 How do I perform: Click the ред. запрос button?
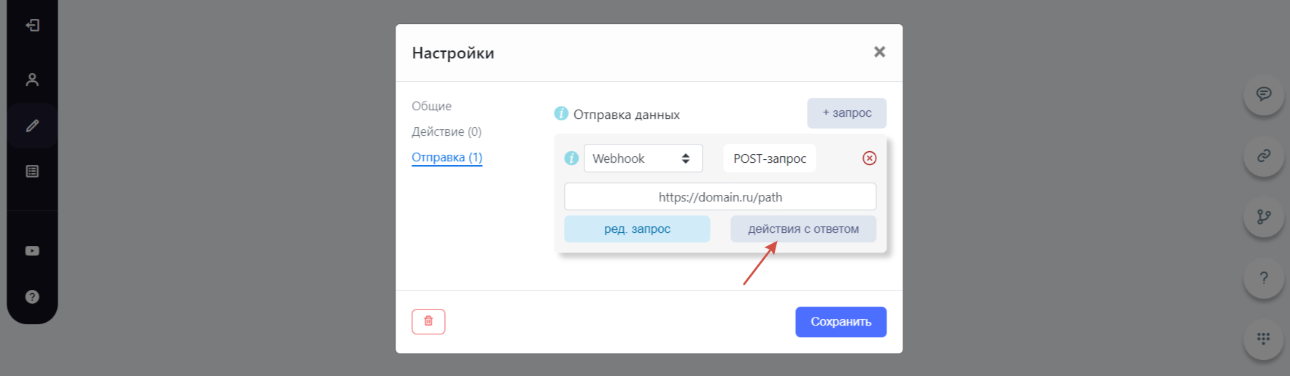point(637,229)
